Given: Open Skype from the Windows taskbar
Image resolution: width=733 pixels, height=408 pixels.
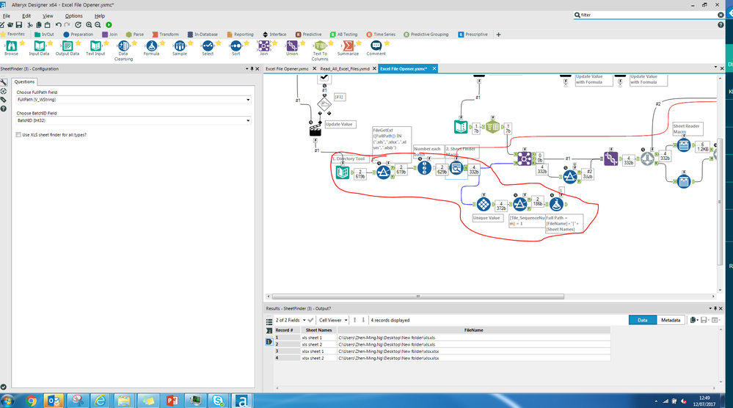Looking at the screenshot, I should pyautogui.click(x=219, y=401).
